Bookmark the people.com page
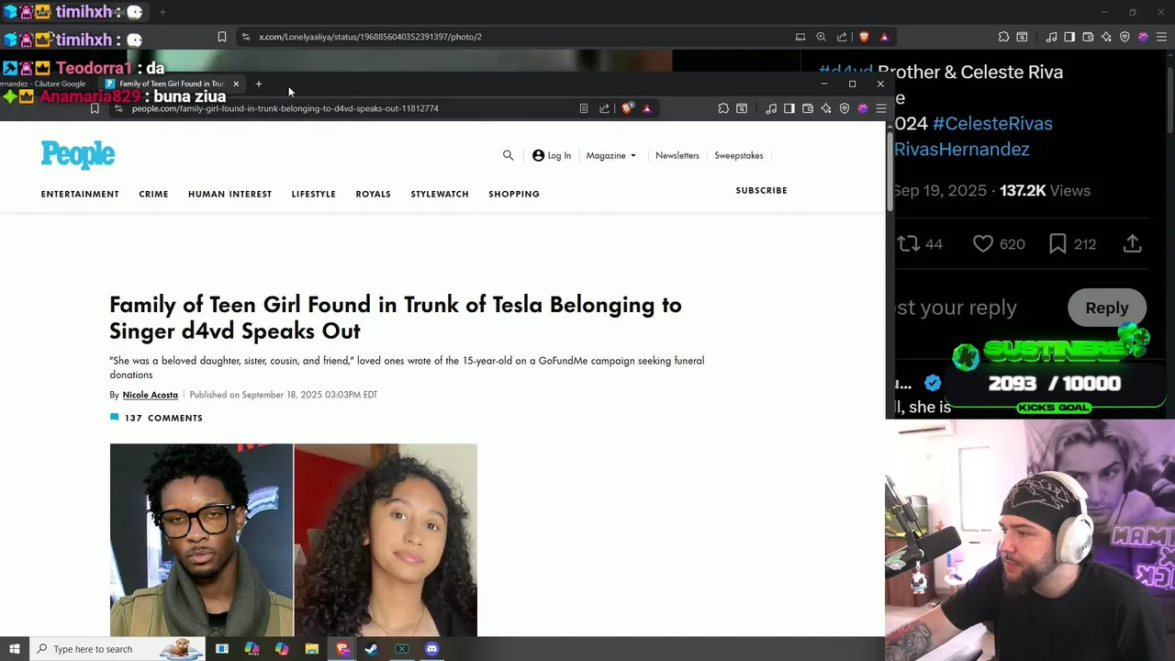This screenshot has height=661, width=1175. (x=95, y=108)
